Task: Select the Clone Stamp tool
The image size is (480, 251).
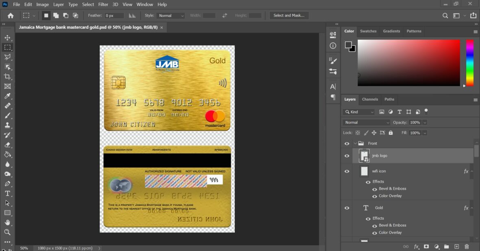Action: 7,125
